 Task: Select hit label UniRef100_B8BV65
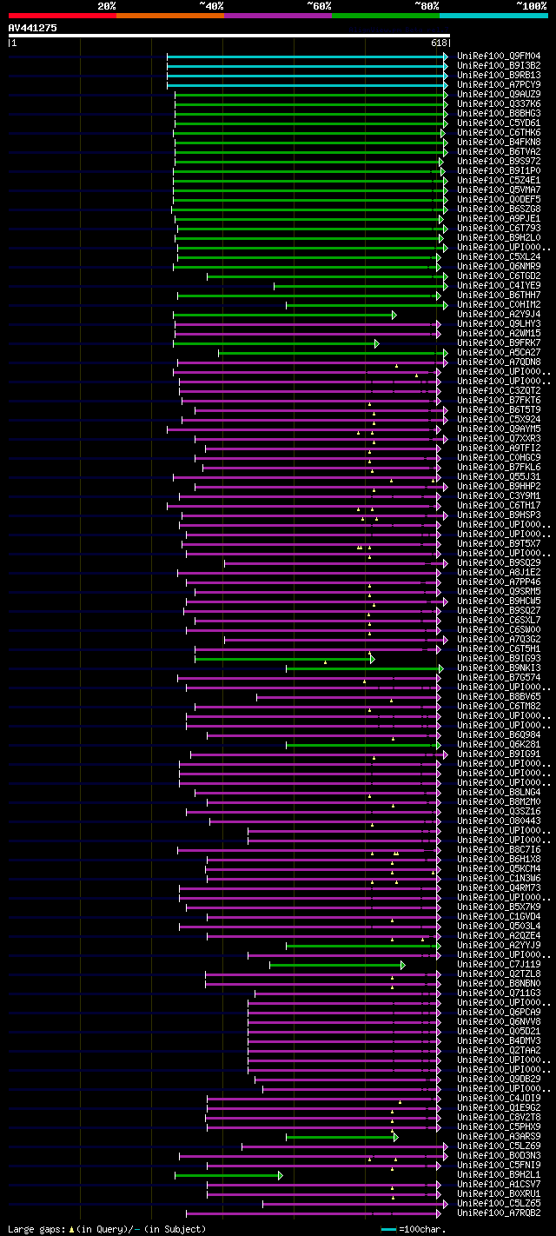pyautogui.click(x=499, y=696)
